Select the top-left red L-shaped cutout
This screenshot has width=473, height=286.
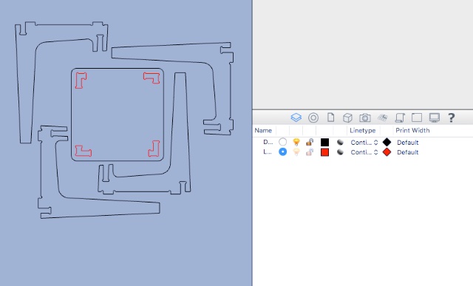pos(81,81)
